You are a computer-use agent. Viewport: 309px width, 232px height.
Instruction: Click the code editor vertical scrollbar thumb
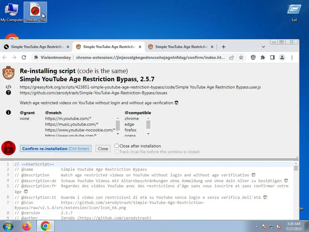[296, 168]
